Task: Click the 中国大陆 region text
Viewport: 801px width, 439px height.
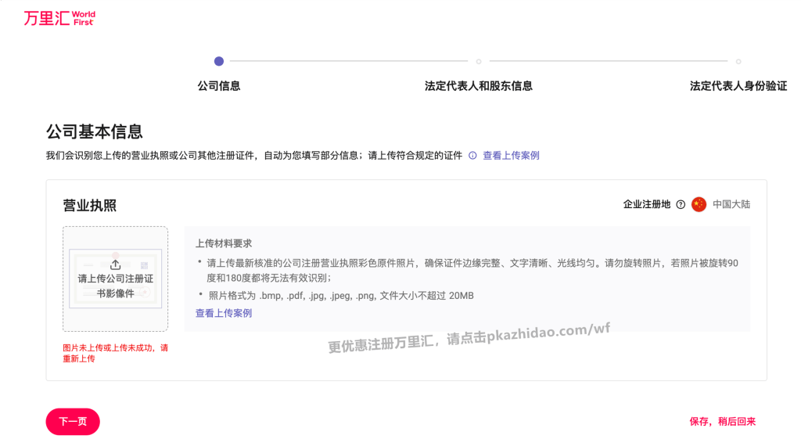Action: point(731,204)
